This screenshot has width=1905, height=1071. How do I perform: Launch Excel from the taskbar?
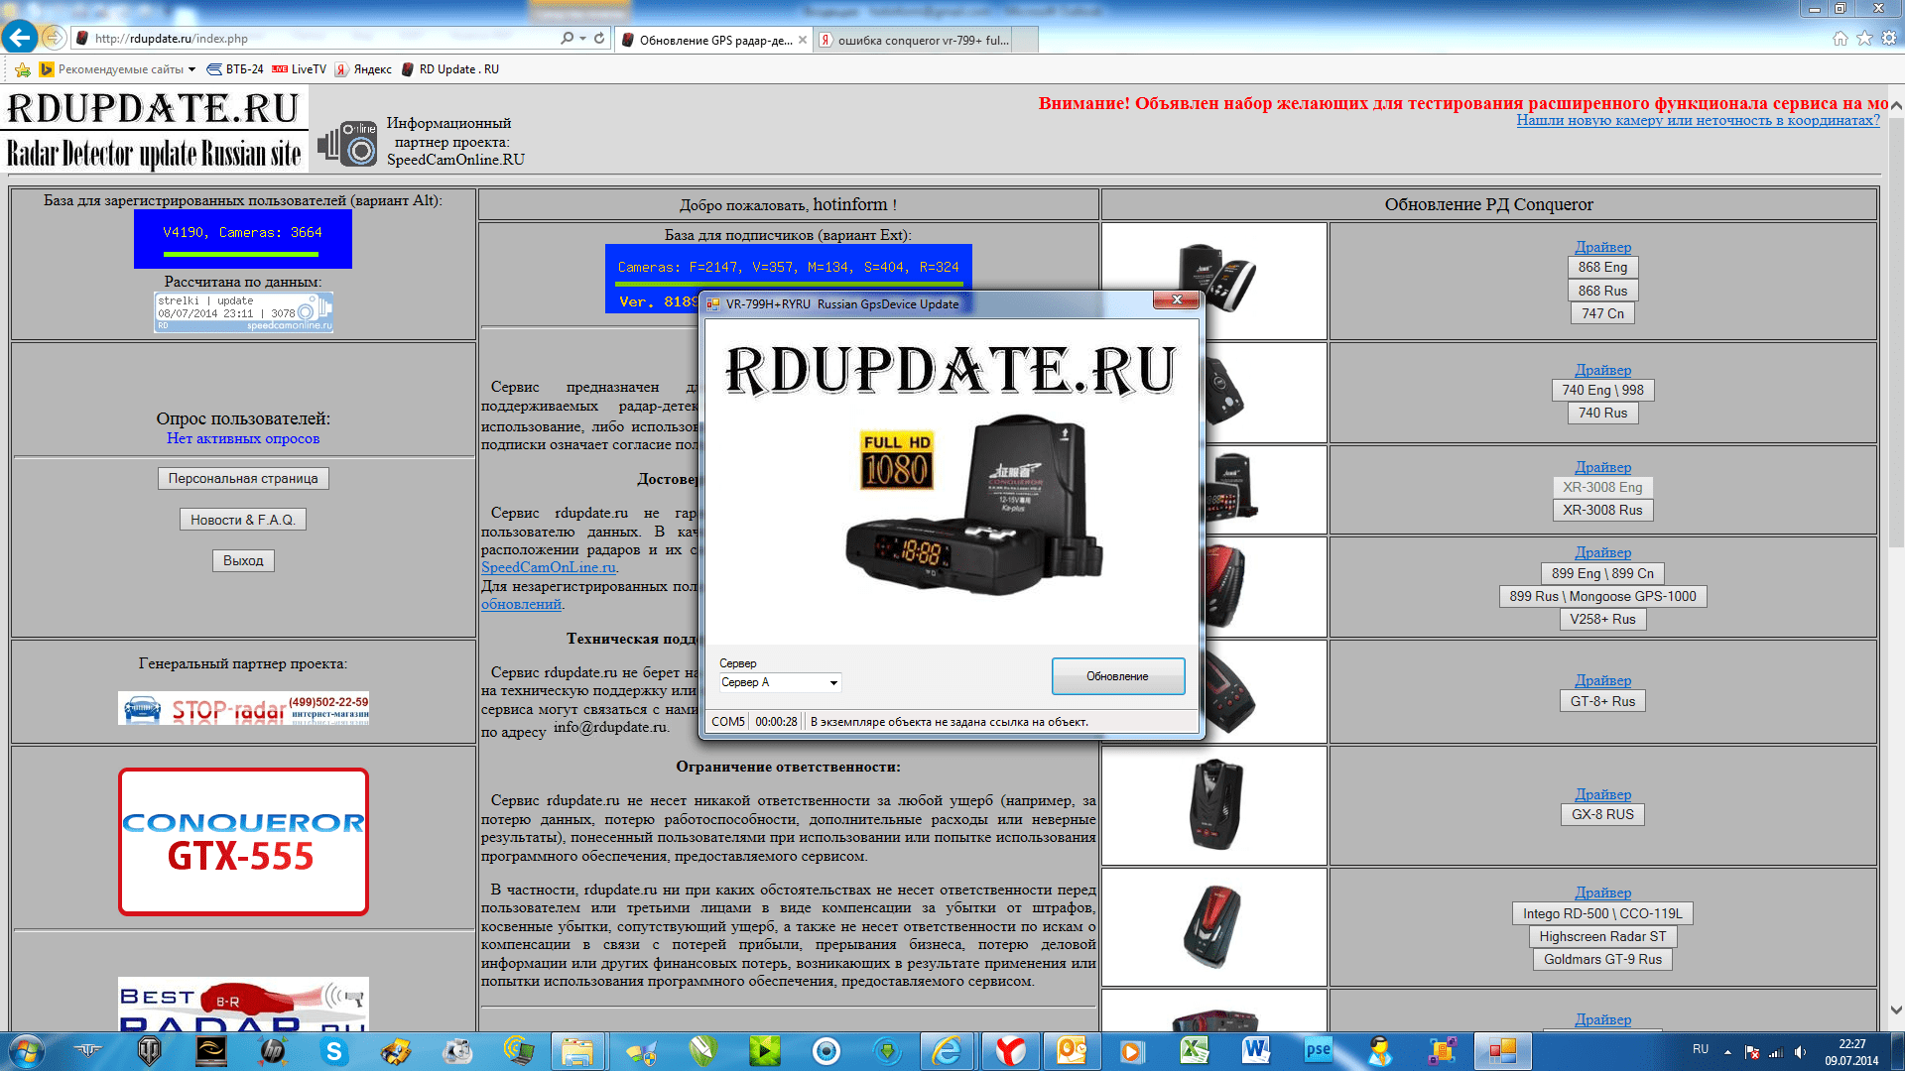click(x=1194, y=1051)
